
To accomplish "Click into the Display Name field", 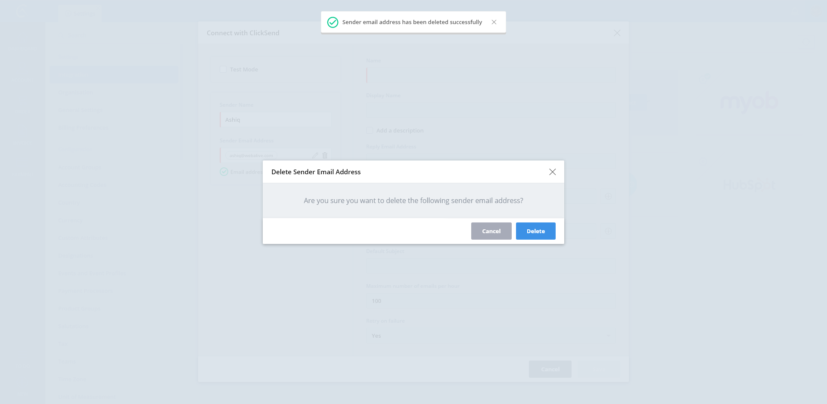I will [489, 110].
